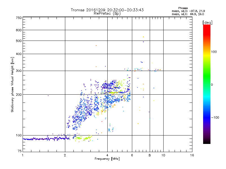Click x-axis tick label "6"
This screenshot has height=169, width=226.
[x=132, y=155]
